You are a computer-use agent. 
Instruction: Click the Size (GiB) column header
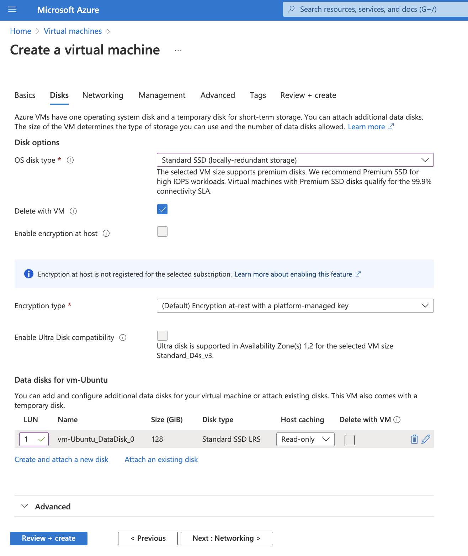[167, 420]
